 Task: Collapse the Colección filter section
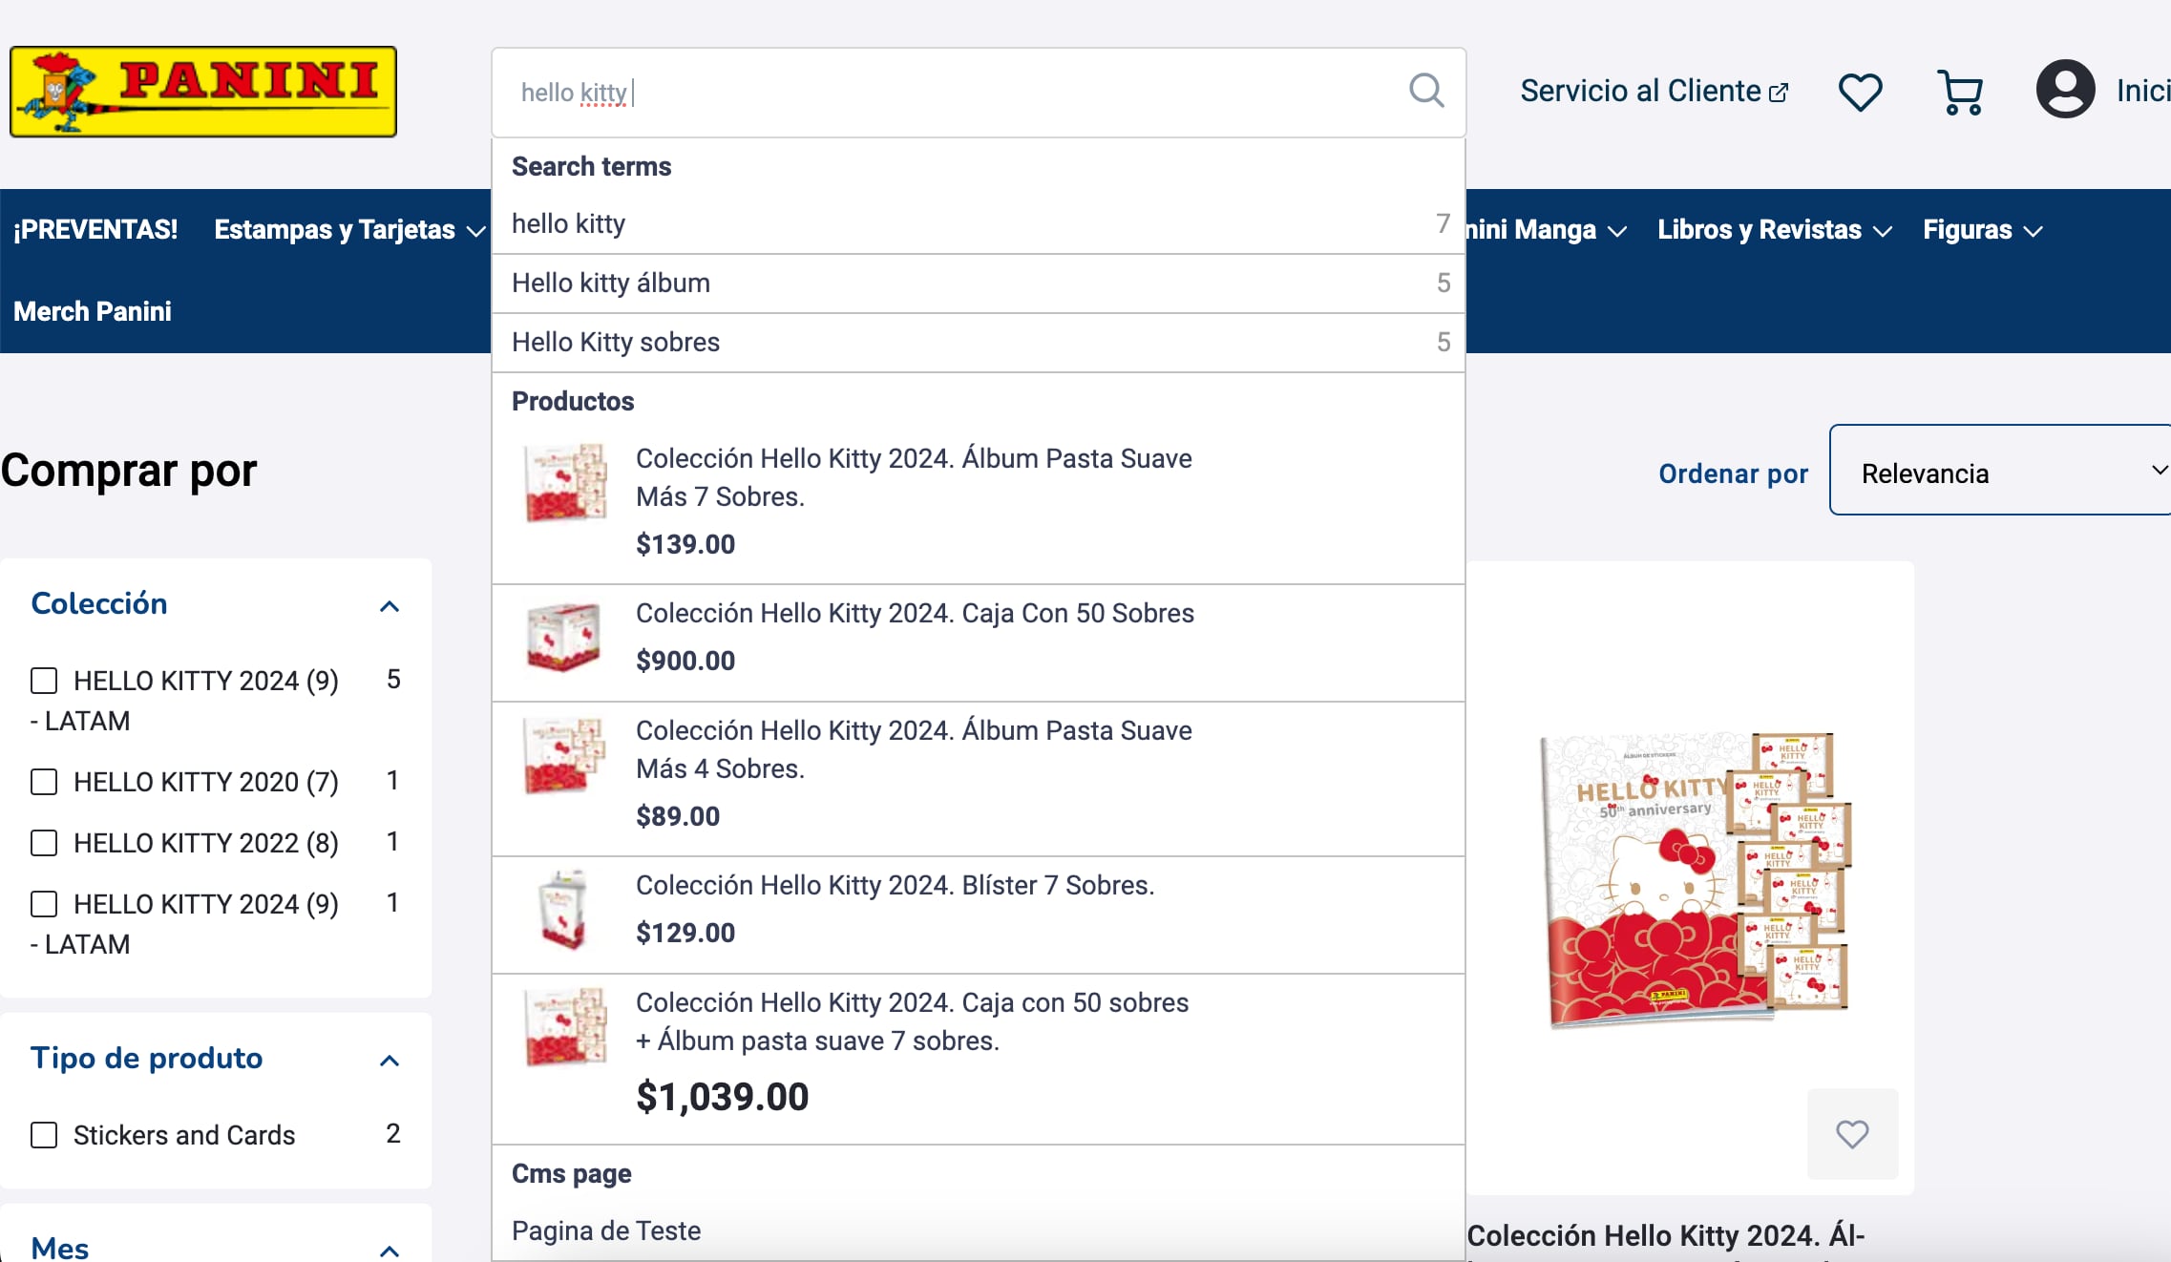389,606
